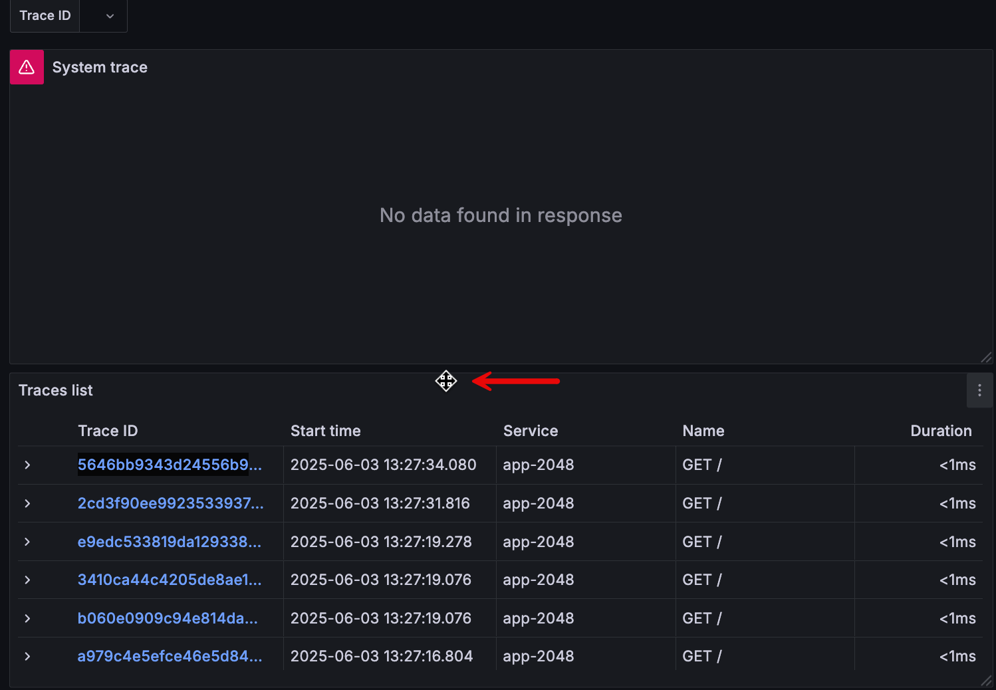Click the Start time column header

click(x=325, y=431)
